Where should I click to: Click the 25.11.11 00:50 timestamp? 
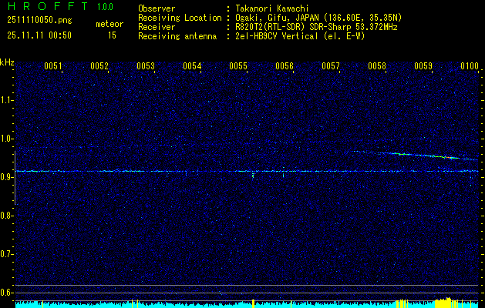pyautogui.click(x=39, y=35)
